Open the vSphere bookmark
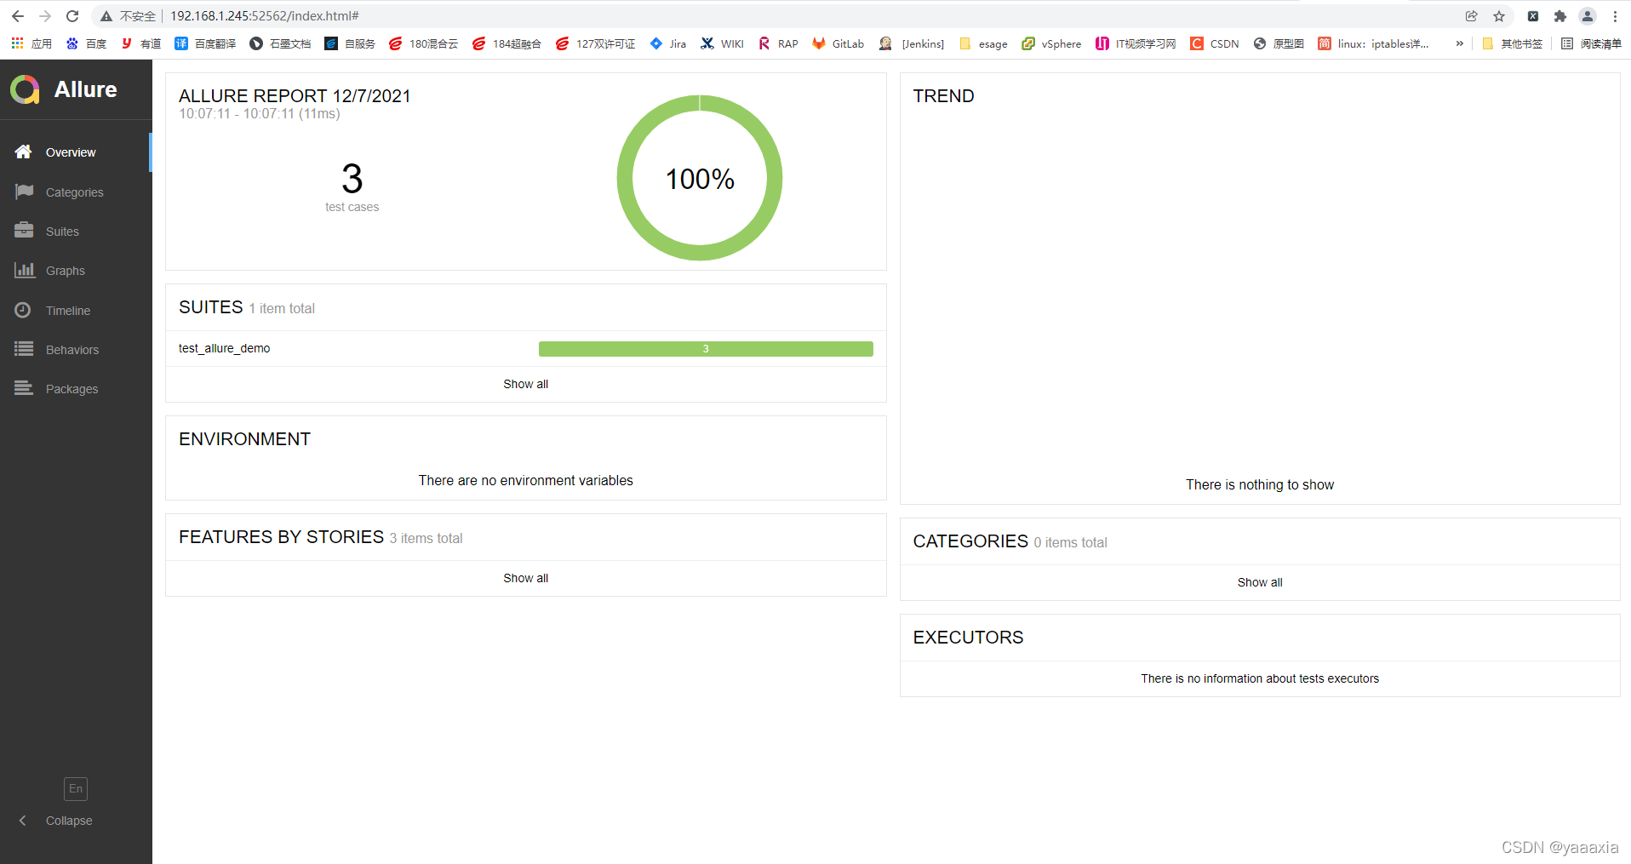The height and width of the screenshot is (864, 1631). 1051,43
